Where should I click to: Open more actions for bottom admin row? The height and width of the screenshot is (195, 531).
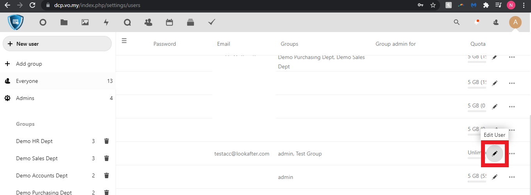[x=512, y=177]
